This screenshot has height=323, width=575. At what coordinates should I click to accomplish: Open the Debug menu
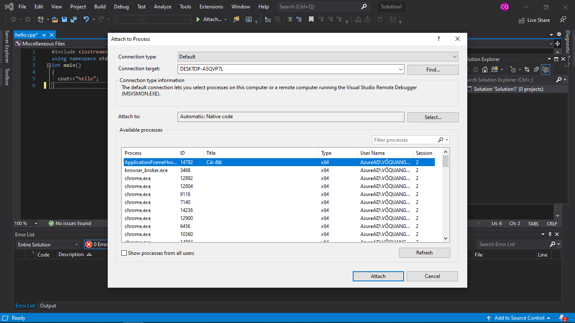tap(121, 7)
